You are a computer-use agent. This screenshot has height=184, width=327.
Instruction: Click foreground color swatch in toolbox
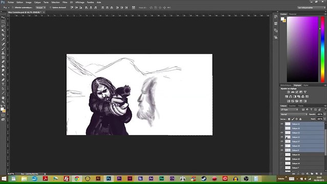(2, 109)
